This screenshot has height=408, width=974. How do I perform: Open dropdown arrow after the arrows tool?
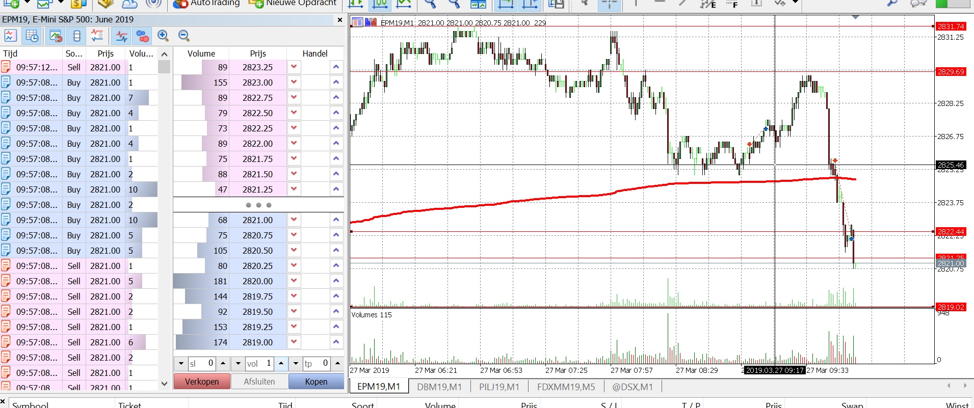point(795,3)
